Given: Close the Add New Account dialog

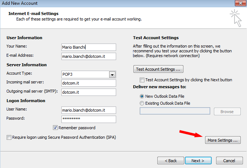Looking at the screenshot, I should [x=240, y=3].
